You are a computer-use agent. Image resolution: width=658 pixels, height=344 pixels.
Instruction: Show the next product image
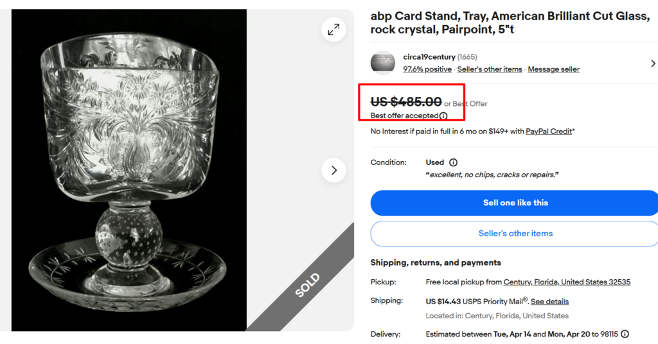pos(333,170)
